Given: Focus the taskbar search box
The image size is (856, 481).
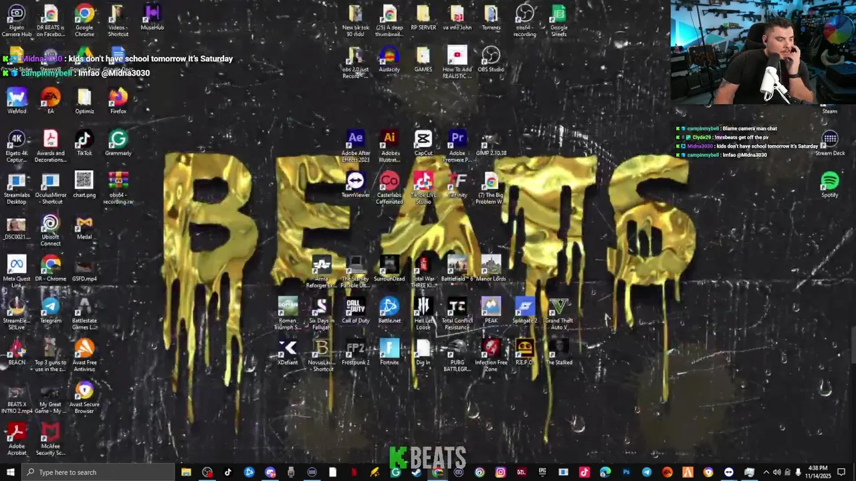Looking at the screenshot, I should [98, 472].
